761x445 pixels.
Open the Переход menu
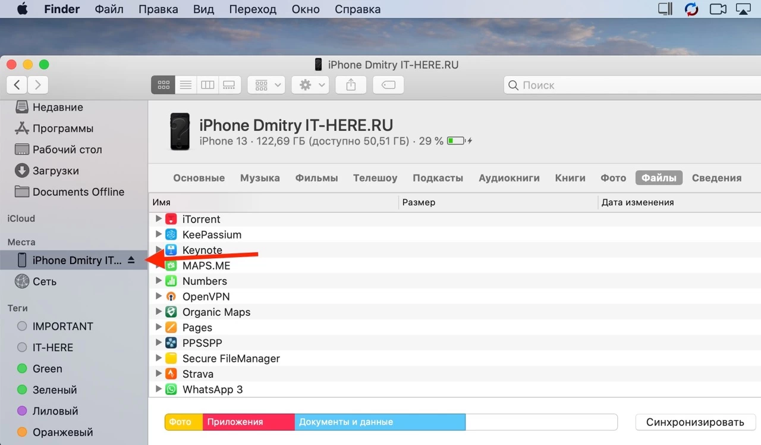coord(254,10)
